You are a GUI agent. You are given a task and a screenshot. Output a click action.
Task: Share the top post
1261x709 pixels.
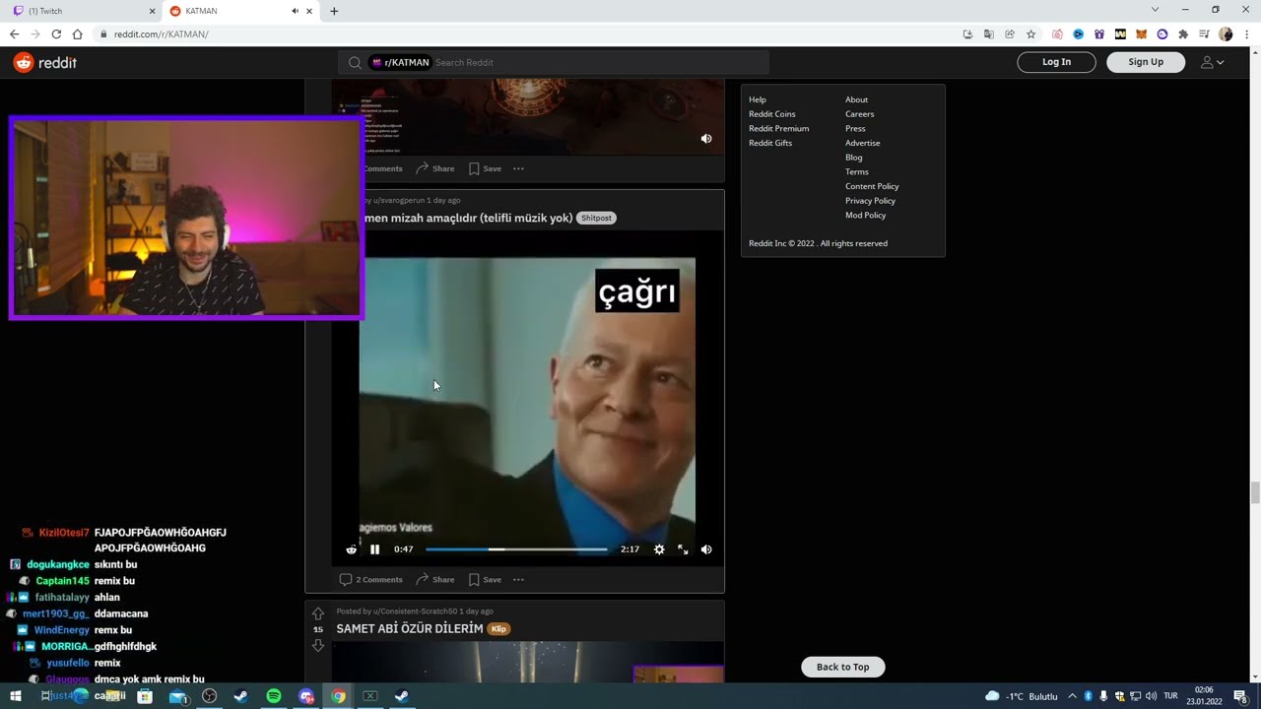tap(435, 168)
